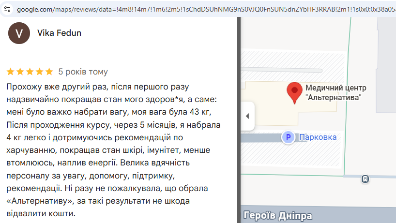Click the line 'втомлююсь, наплив енергії'

tap(98, 163)
